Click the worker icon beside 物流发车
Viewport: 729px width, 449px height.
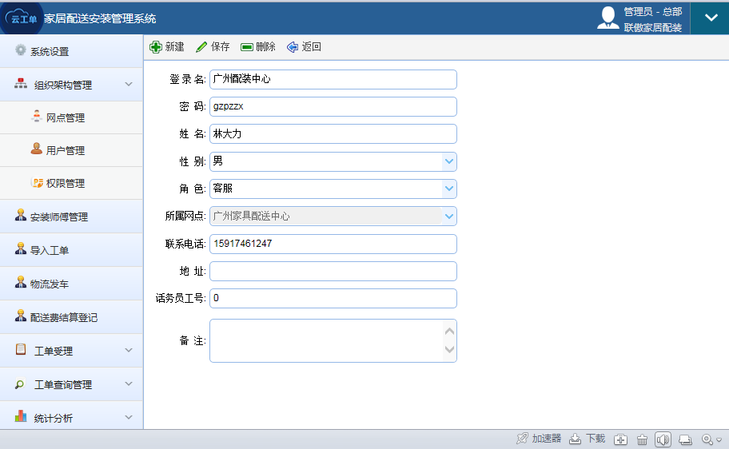(x=21, y=282)
